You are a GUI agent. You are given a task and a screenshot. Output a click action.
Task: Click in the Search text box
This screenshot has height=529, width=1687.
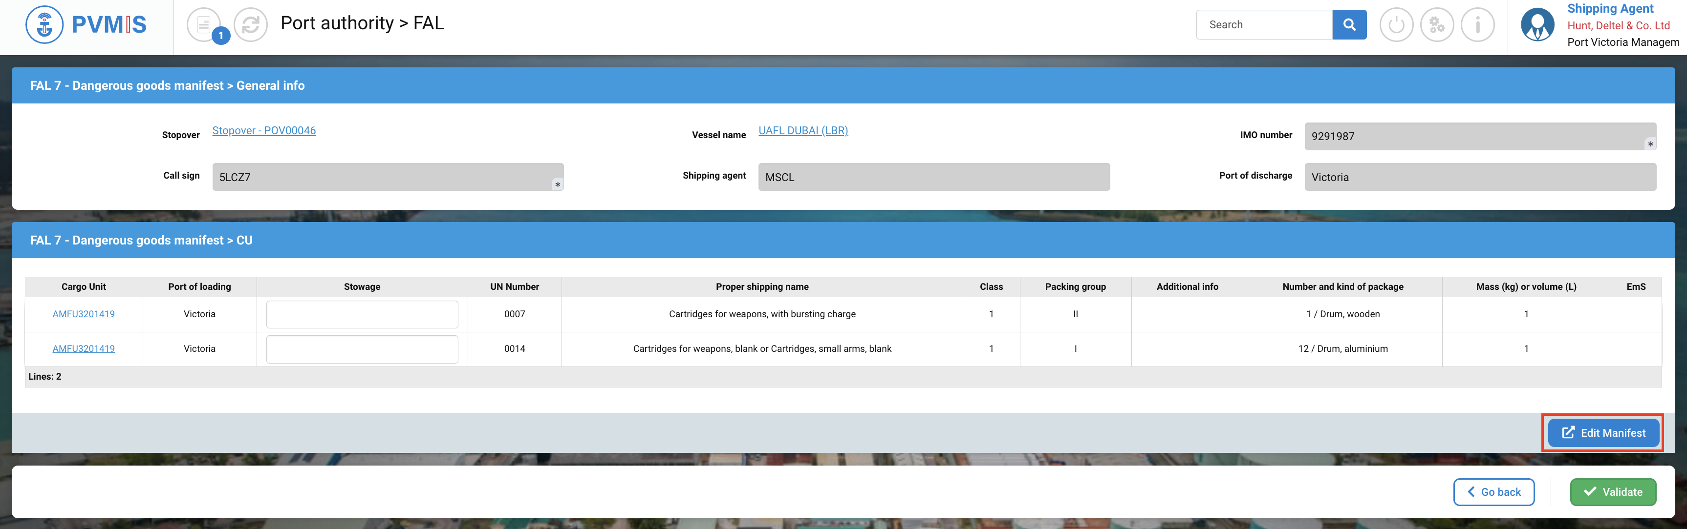click(x=1264, y=25)
